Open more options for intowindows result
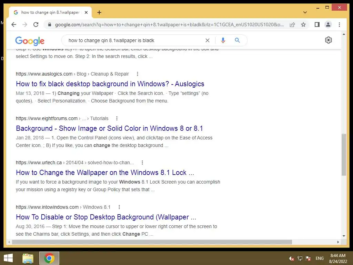This screenshot has height=265, width=353. 119,207
